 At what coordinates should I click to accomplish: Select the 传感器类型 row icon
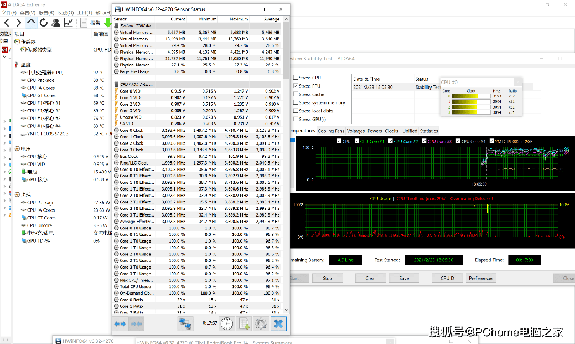(x=23, y=49)
